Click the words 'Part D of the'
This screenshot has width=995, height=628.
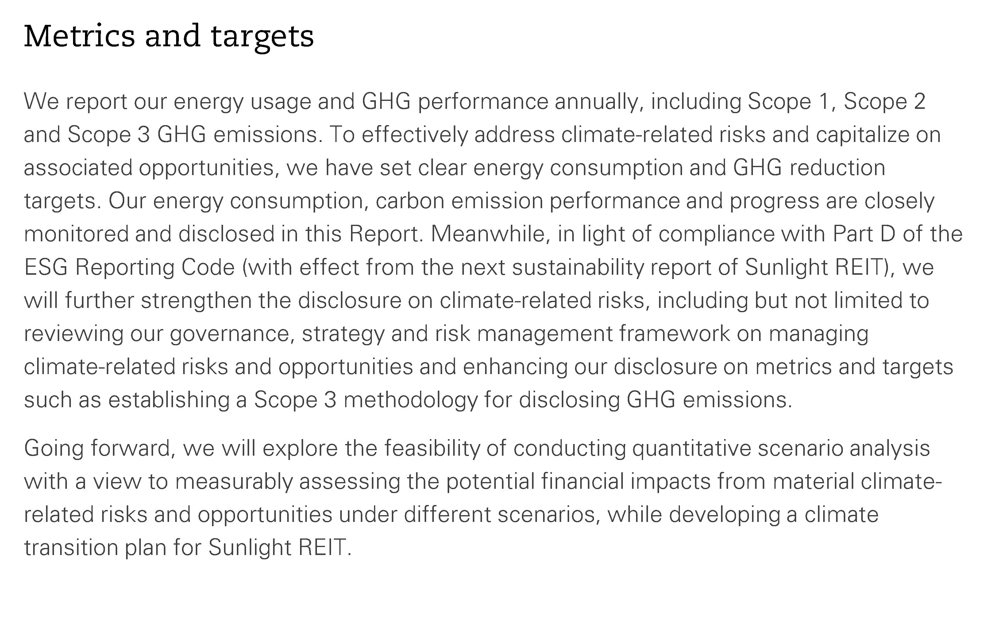(x=898, y=234)
